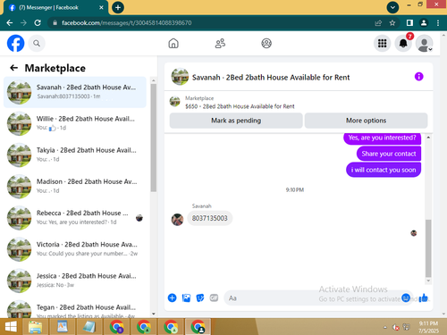This screenshot has width=447, height=335.
Task: Open the Chrome three-dot menu
Action: [x=438, y=23]
